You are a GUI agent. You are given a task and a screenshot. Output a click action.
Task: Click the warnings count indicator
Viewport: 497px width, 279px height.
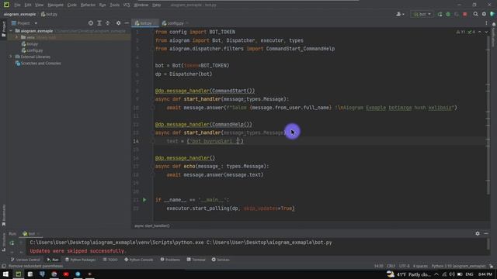(461, 32)
